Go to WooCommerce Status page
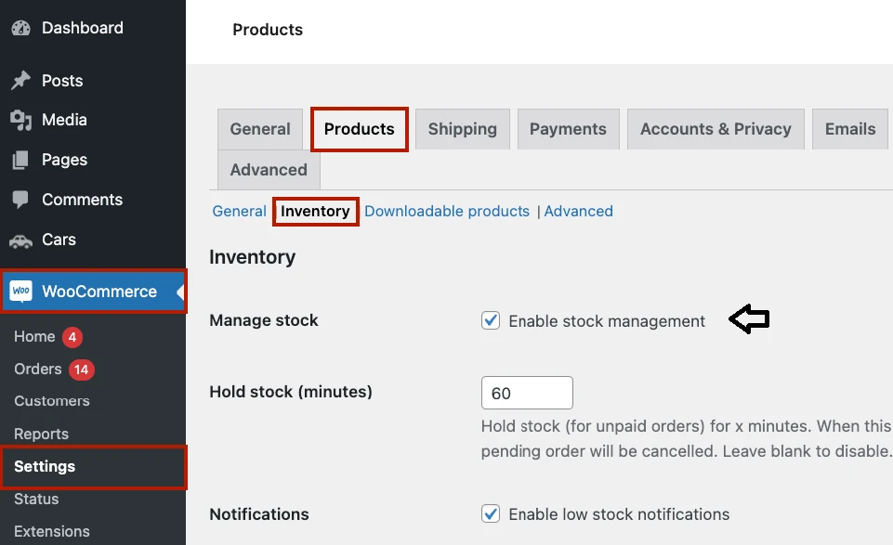Image resolution: width=893 pixels, height=545 pixels. [35, 499]
